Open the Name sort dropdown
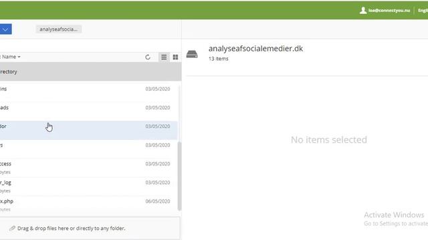This screenshot has height=240, width=428. click(11, 57)
